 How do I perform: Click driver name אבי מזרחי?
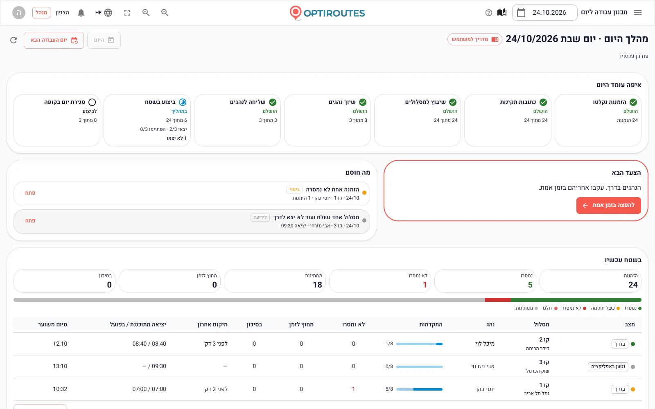pos(483,366)
